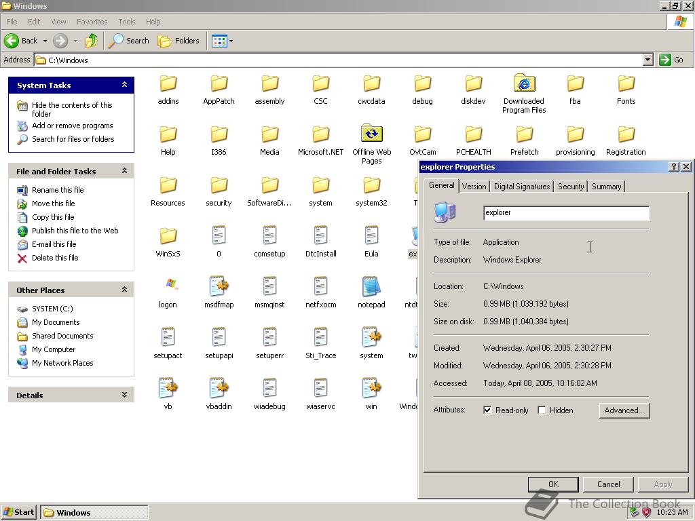Switch to the Security tab

coord(571,187)
